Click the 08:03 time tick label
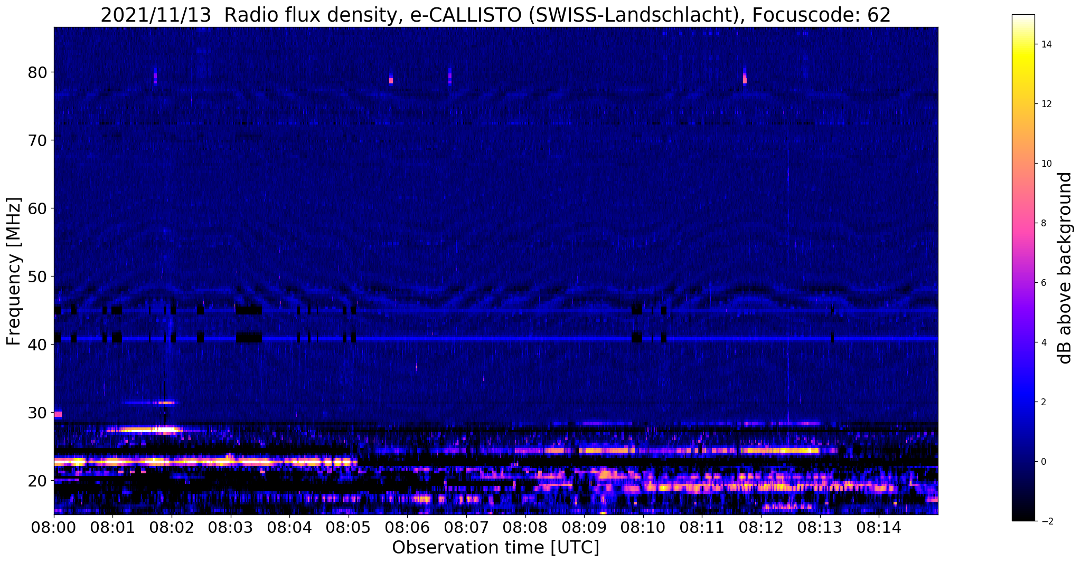Viewport: 1081px width, 563px height. point(230,527)
